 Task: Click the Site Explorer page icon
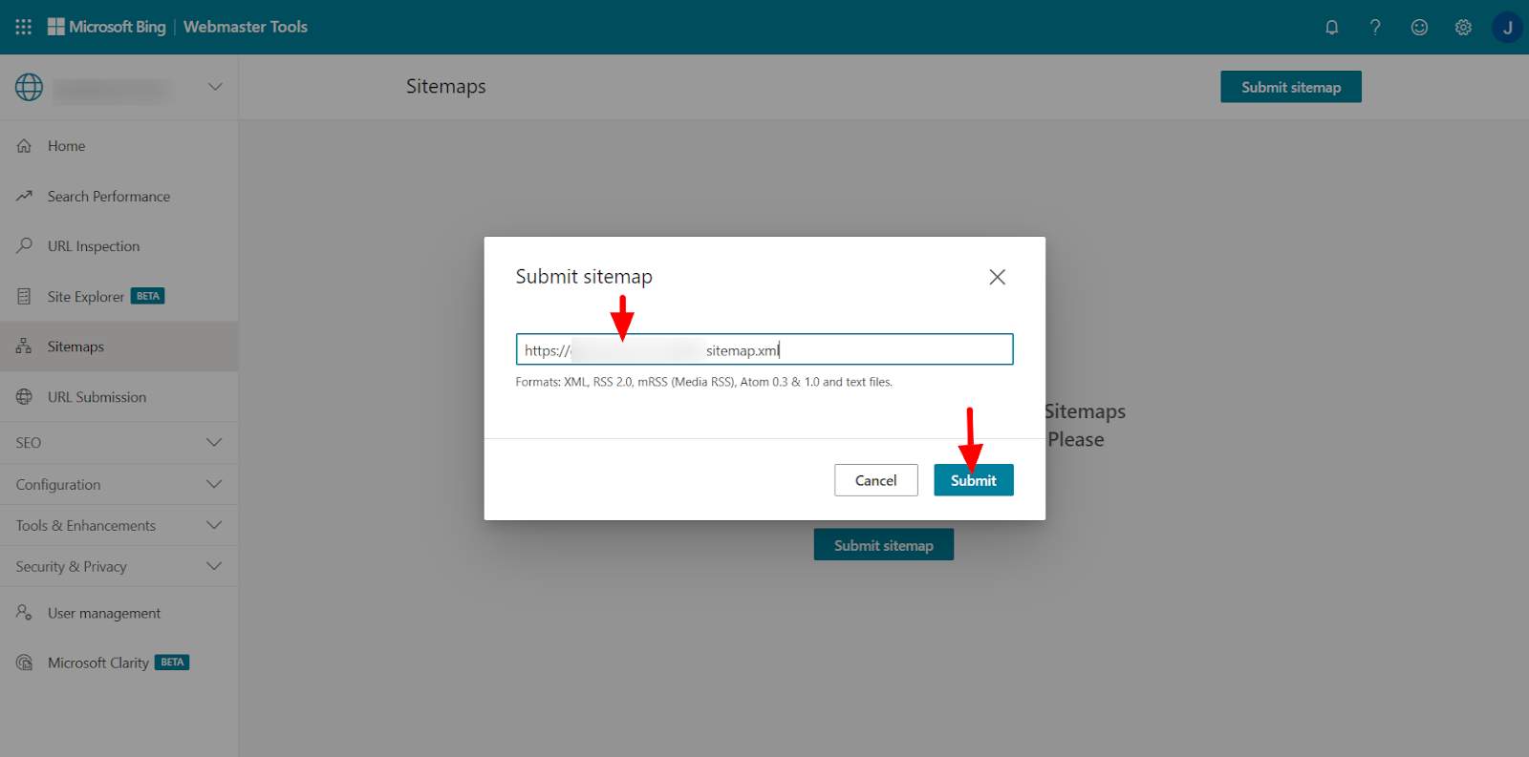tap(24, 296)
